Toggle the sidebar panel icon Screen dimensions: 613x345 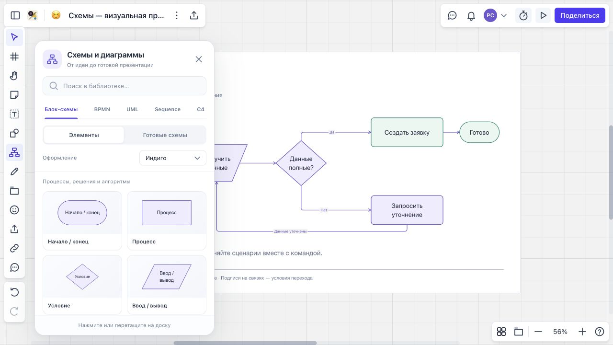[x=15, y=15]
